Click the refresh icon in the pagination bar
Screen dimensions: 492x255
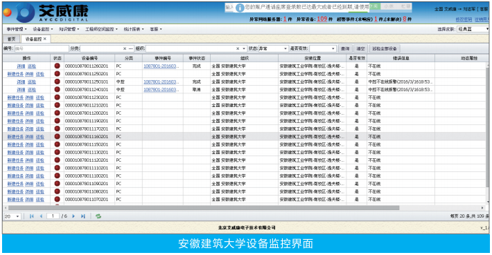(98, 216)
